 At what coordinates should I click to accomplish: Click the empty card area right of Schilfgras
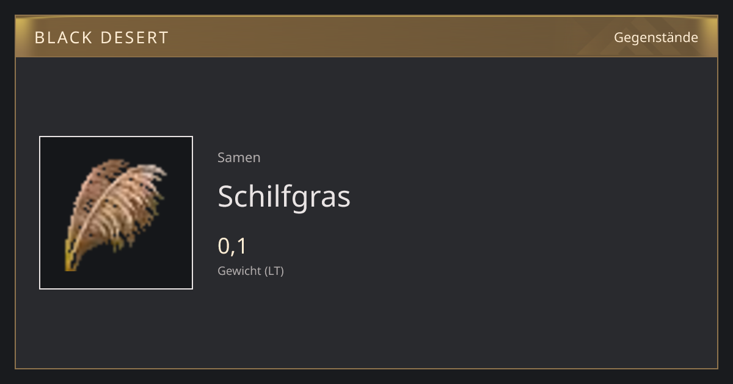[x=531, y=196]
